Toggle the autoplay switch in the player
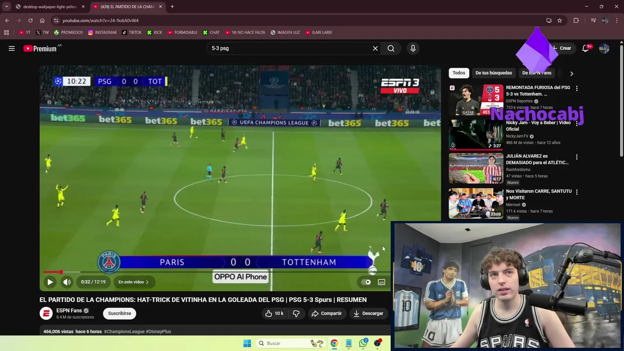The height and width of the screenshot is (351, 624). point(366,282)
